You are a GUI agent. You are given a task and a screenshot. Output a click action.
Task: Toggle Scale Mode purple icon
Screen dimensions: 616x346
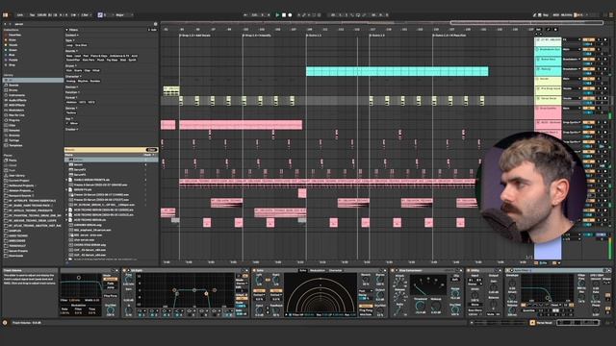point(100,15)
